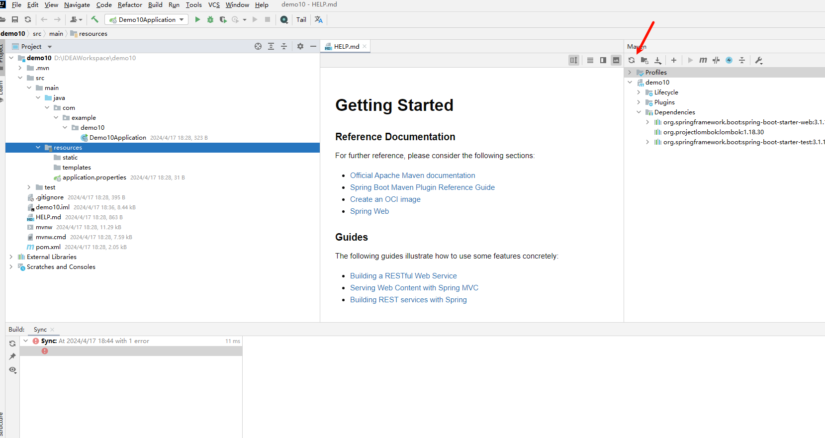The width and height of the screenshot is (825, 438).
Task: Select application.properties file
Action: [x=94, y=177]
